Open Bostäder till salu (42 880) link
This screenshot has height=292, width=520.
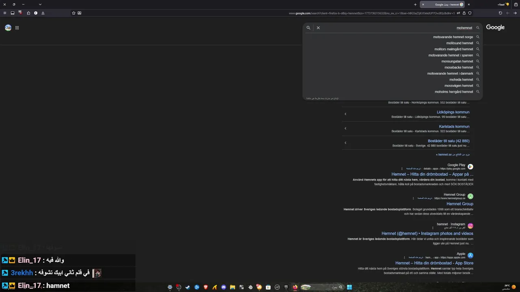(x=448, y=141)
